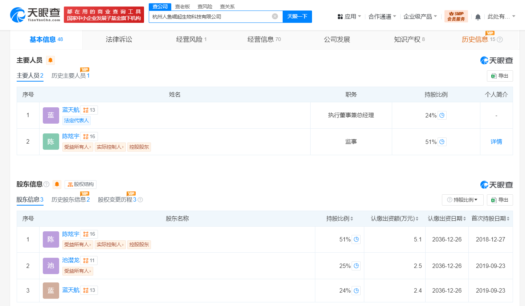Click the alert bell beside 股东信息 heading
525x306 pixels.
57,185
